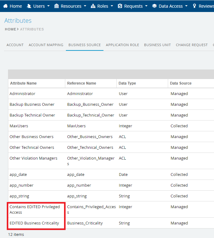Select the Backup Business Owner attribute row
The width and height of the screenshot is (214, 238).
point(32,105)
